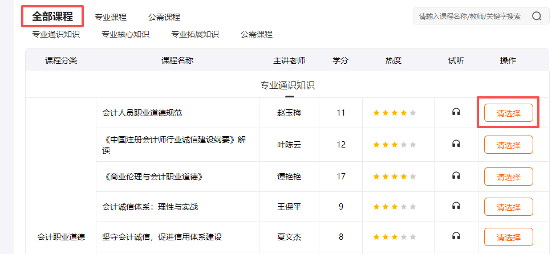Screen dimensions: 560x254
Task: Filter by 专业通识知识 category
Action: tap(56, 34)
